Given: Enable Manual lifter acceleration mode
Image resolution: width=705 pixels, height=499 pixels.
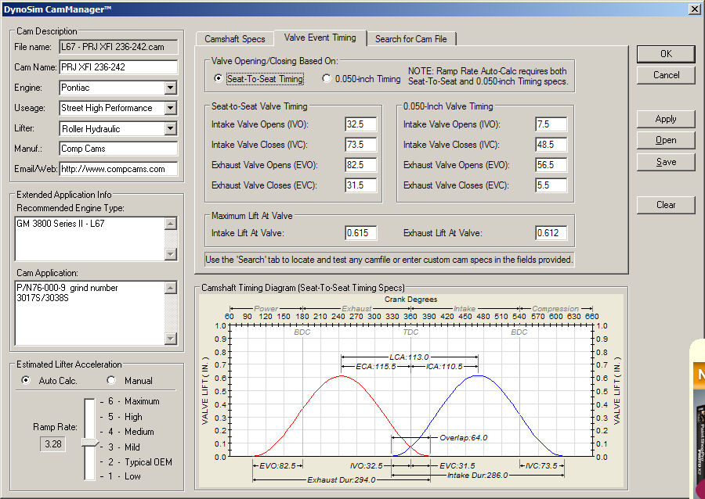Looking at the screenshot, I should (111, 381).
